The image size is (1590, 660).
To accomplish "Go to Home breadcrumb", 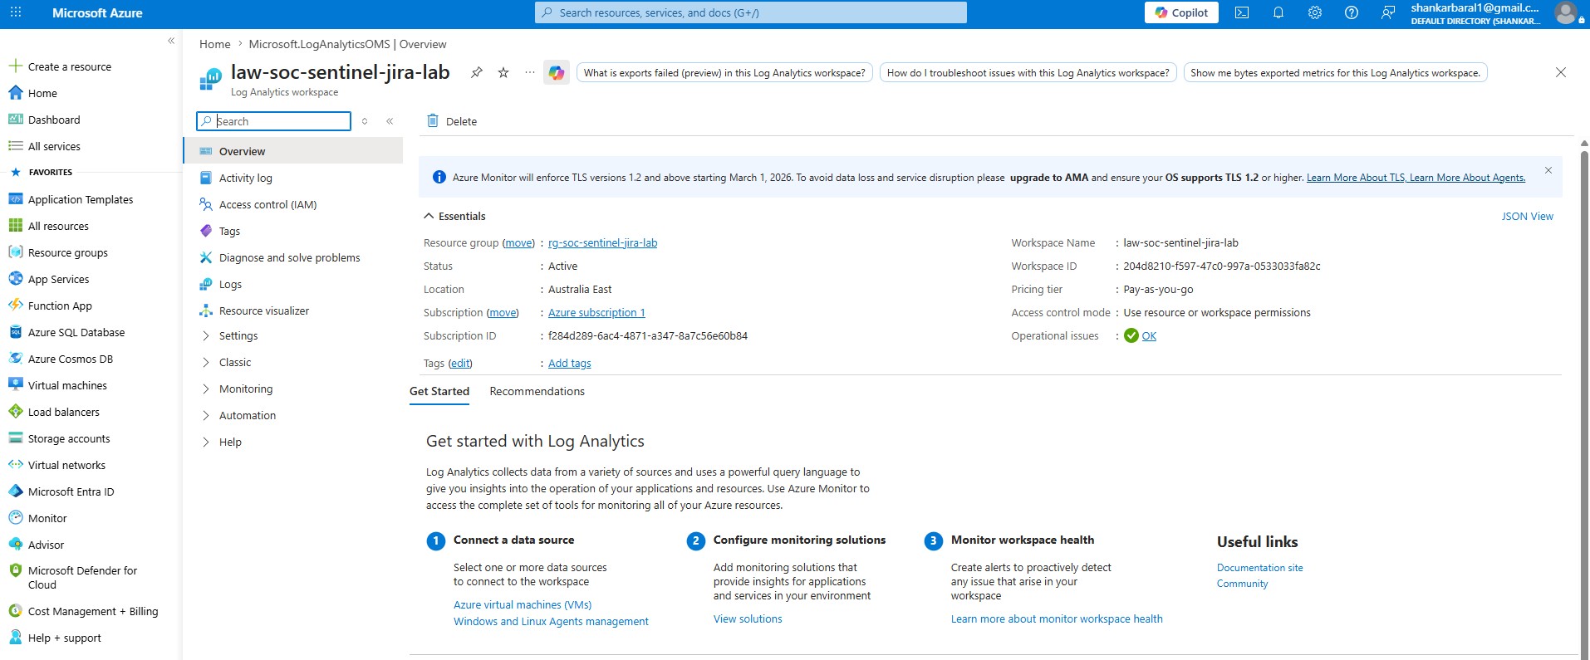I will (x=215, y=44).
